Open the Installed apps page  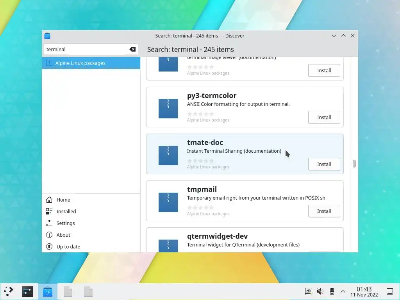pyautogui.click(x=91, y=211)
